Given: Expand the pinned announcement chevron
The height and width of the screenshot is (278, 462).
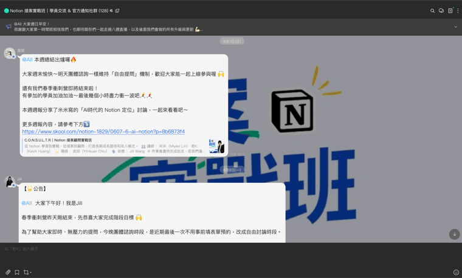Looking at the screenshot, I should [x=455, y=27].
